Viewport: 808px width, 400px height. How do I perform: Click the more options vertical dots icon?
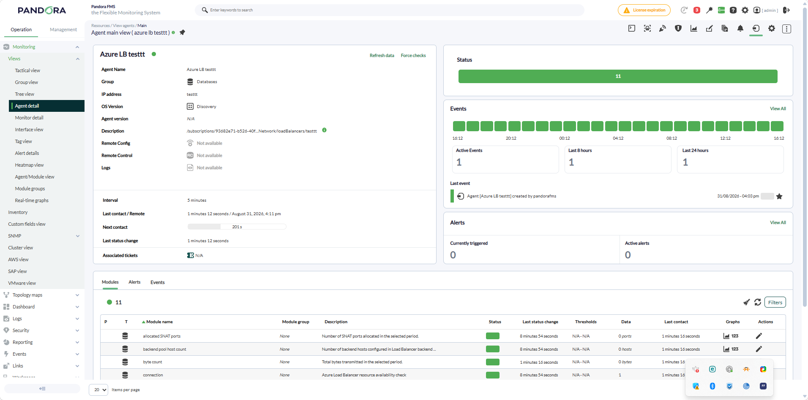pyautogui.click(x=786, y=29)
